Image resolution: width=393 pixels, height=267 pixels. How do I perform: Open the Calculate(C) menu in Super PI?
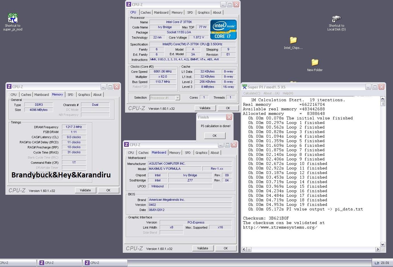[x=251, y=93]
